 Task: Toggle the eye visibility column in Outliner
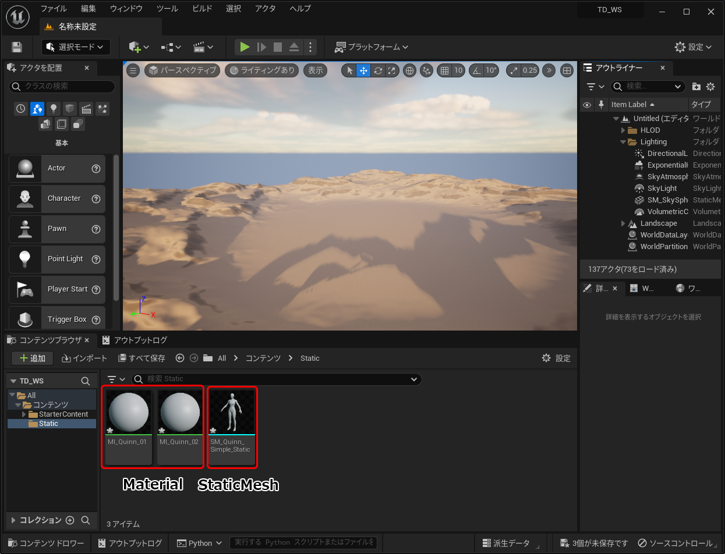coord(587,105)
